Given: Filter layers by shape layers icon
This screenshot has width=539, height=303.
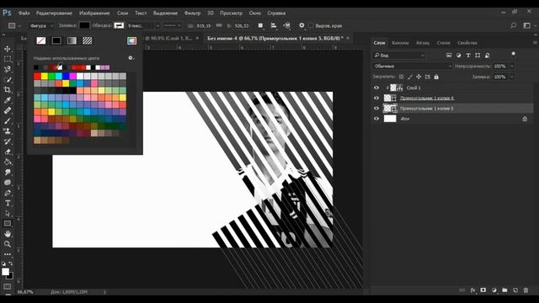Looking at the screenshot, I should pyautogui.click(x=478, y=56).
